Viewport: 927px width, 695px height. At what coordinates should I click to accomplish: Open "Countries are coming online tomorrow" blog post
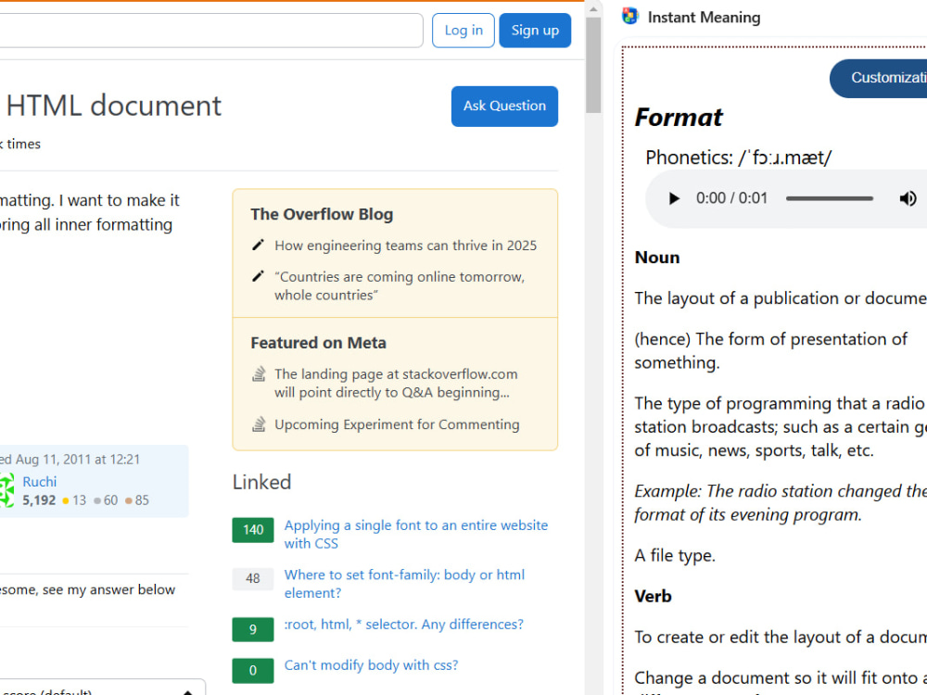click(x=399, y=285)
